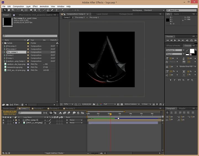Click Toggle Switches / Modes button
Image resolution: width=199 pixels, height=156 pixels.
(54, 153)
